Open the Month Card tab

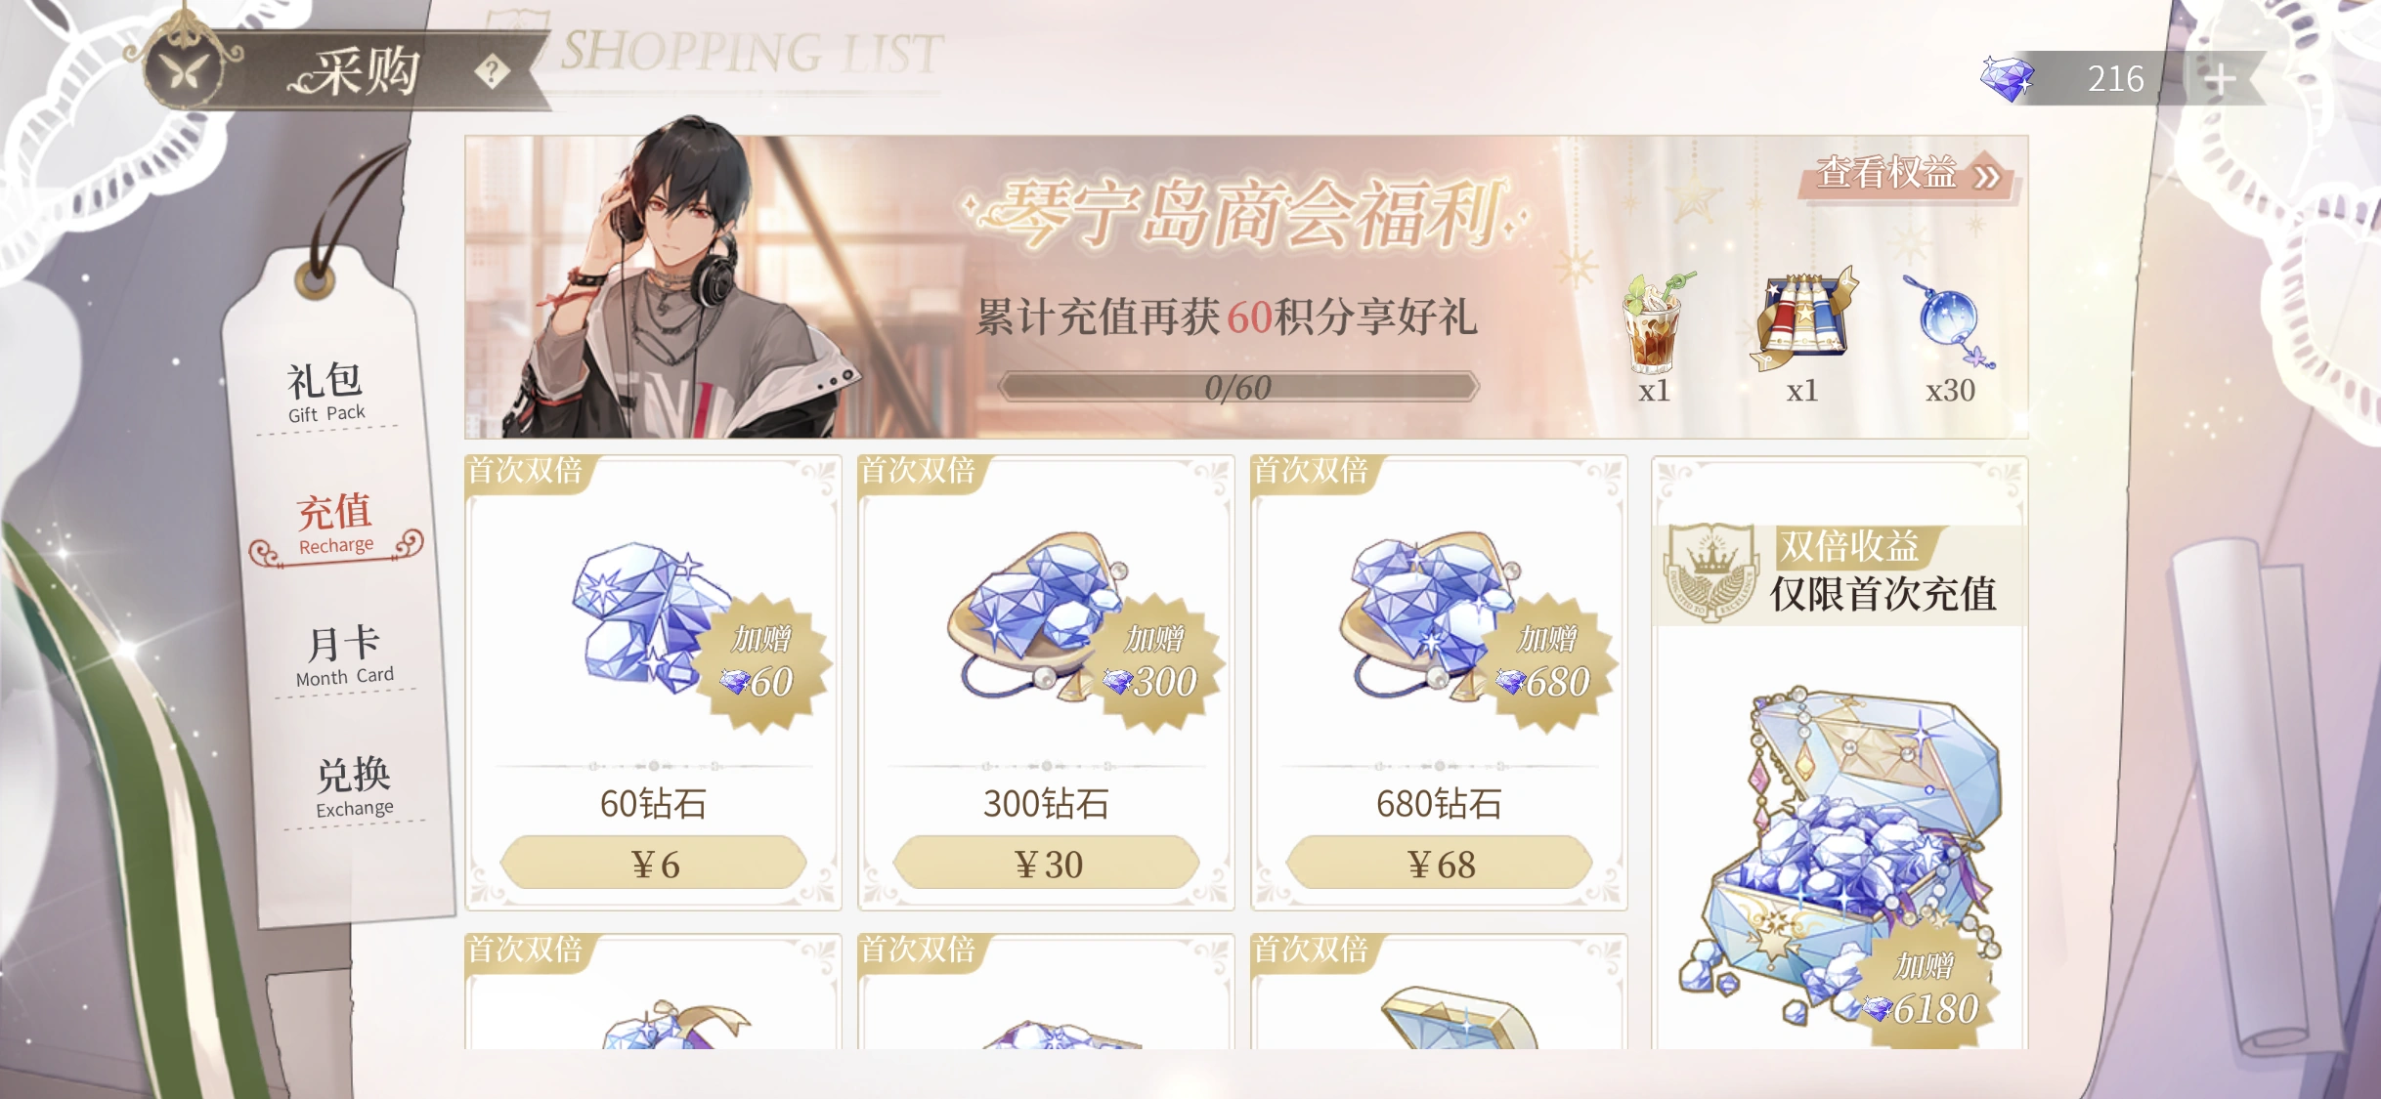[x=344, y=655]
